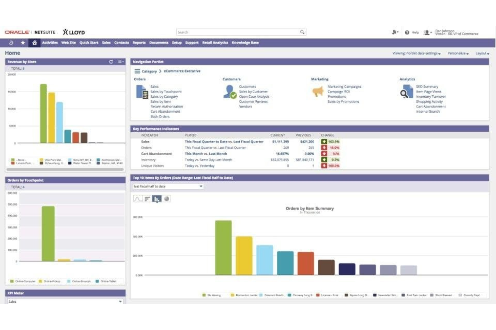Click the magnifying glass to search

pyautogui.click(x=302, y=32)
